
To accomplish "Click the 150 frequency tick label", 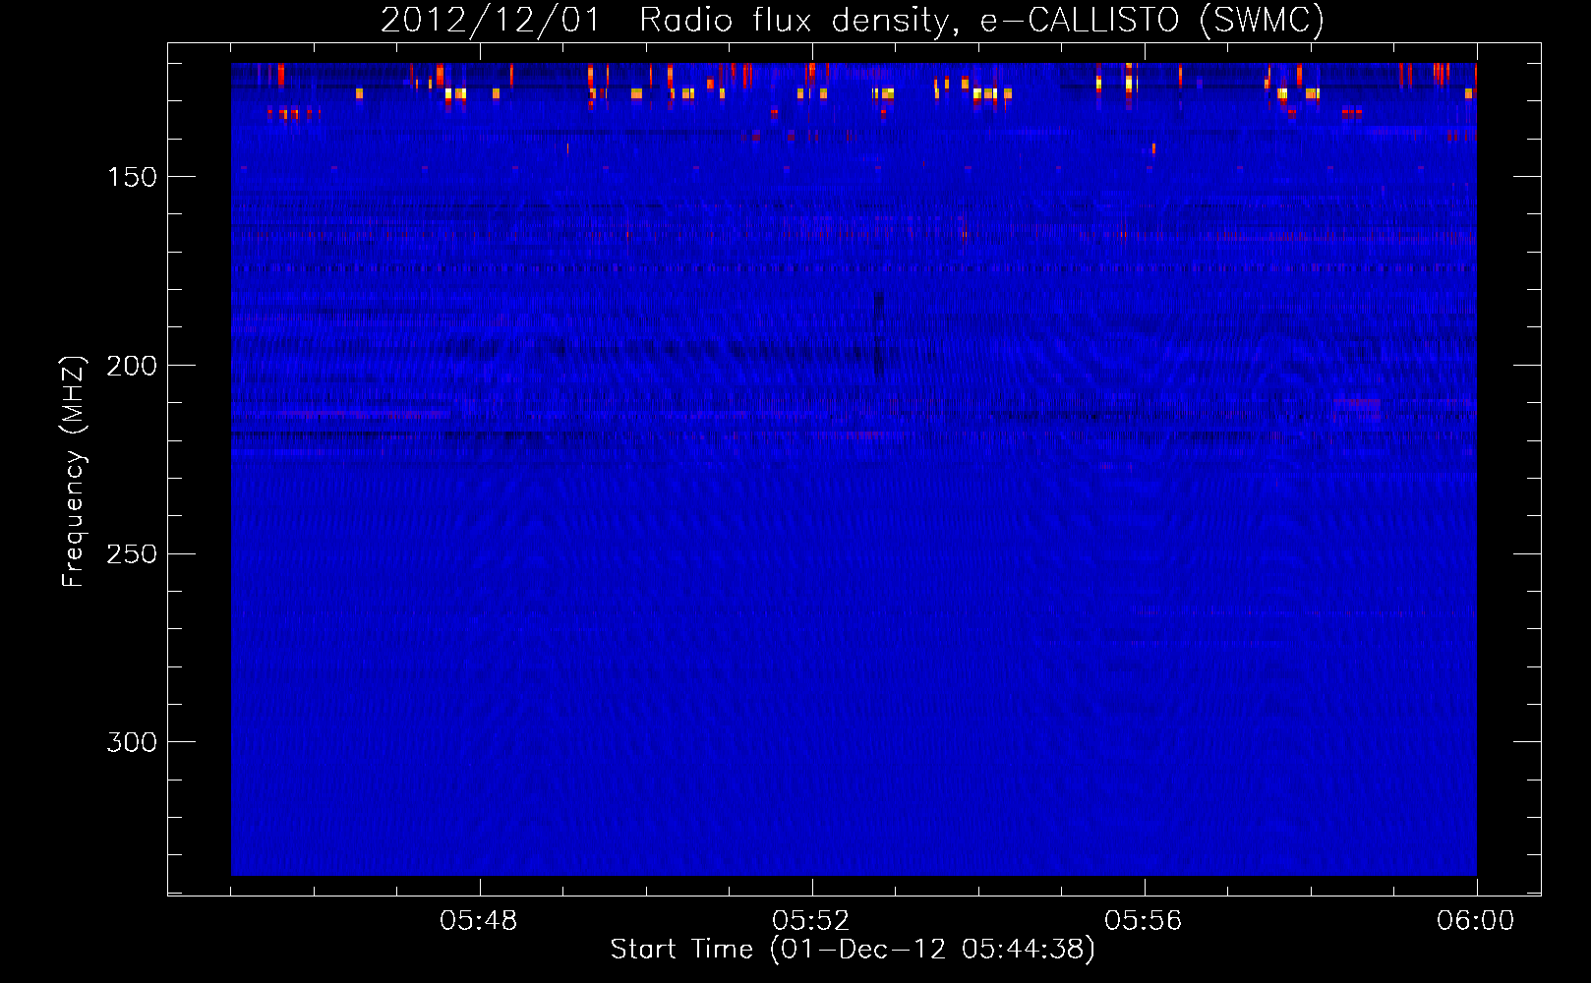I will coord(132,177).
